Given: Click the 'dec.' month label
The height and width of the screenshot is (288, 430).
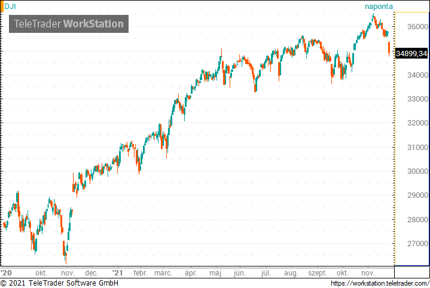Looking at the screenshot, I should [92, 273].
